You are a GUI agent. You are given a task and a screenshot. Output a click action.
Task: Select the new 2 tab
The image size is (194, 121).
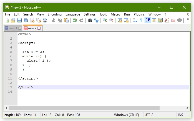[x=32, y=28]
